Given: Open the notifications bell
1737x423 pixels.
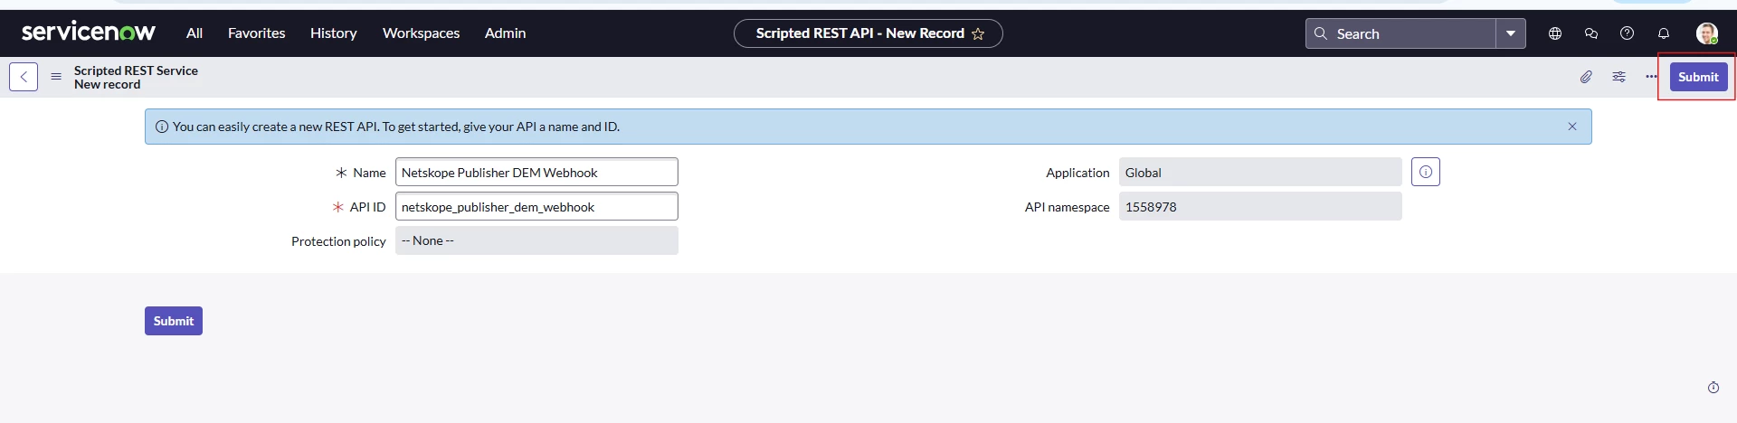Looking at the screenshot, I should coord(1663,33).
